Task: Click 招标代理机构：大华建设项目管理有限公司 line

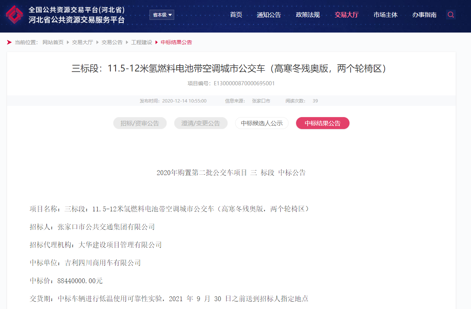Action: pos(96,245)
